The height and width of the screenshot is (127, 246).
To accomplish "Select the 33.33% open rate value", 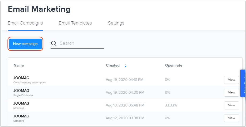I will (x=171, y=105).
